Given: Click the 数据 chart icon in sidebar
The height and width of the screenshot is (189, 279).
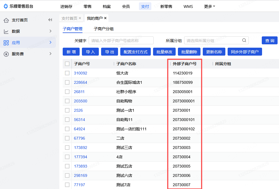Looking at the screenshot, I should [6, 32].
